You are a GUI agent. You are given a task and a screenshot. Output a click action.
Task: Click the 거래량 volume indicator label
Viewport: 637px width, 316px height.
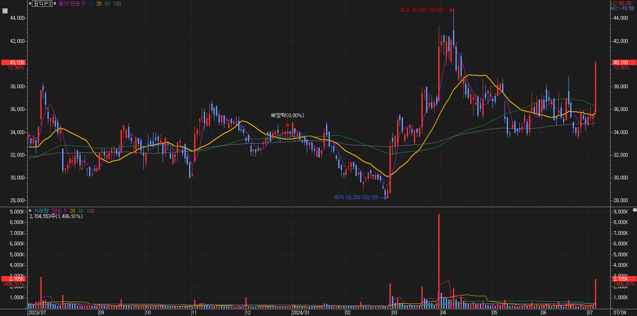[x=41, y=211]
